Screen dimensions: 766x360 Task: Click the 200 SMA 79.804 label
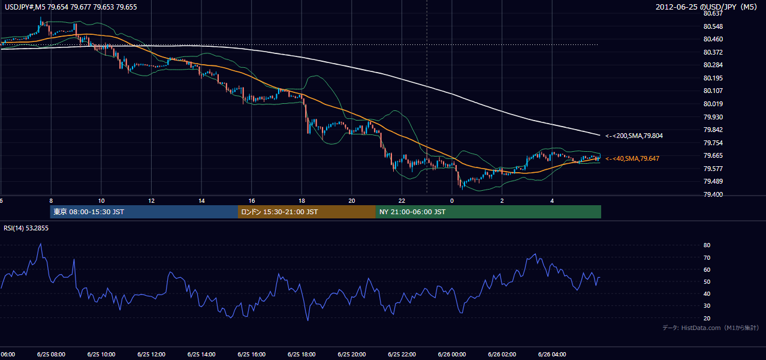click(x=634, y=136)
